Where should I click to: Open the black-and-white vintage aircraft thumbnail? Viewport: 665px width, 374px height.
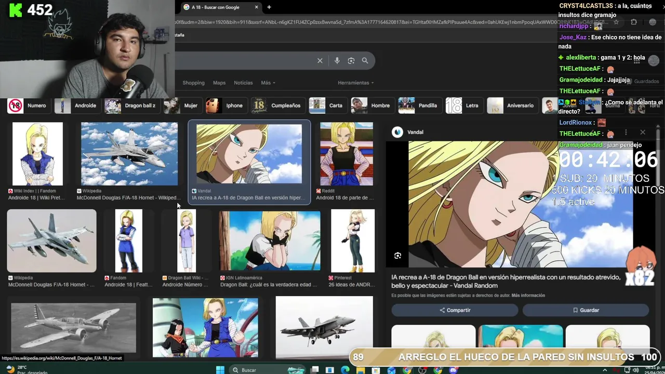(73, 328)
